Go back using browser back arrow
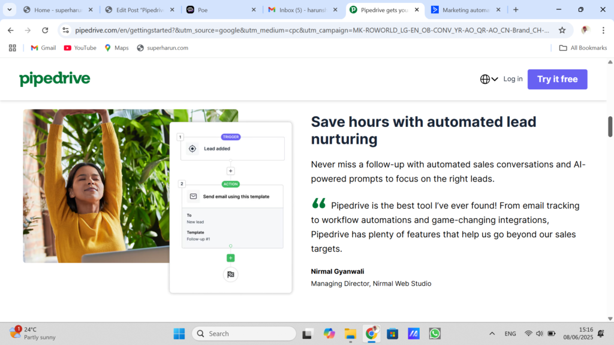614x345 pixels. (11, 30)
